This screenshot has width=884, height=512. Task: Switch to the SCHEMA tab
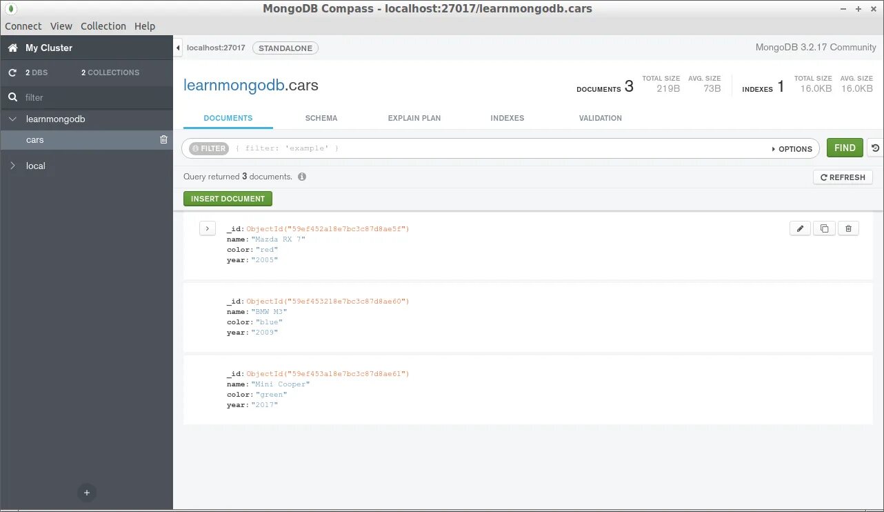click(x=321, y=118)
